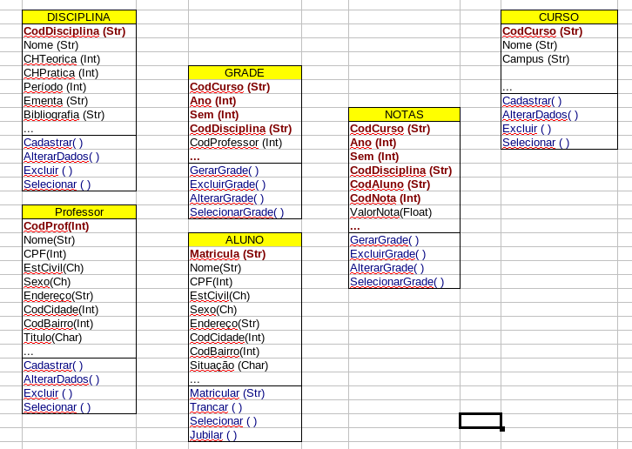
Task: Click the NOTAS header cell
Action: click(404, 115)
